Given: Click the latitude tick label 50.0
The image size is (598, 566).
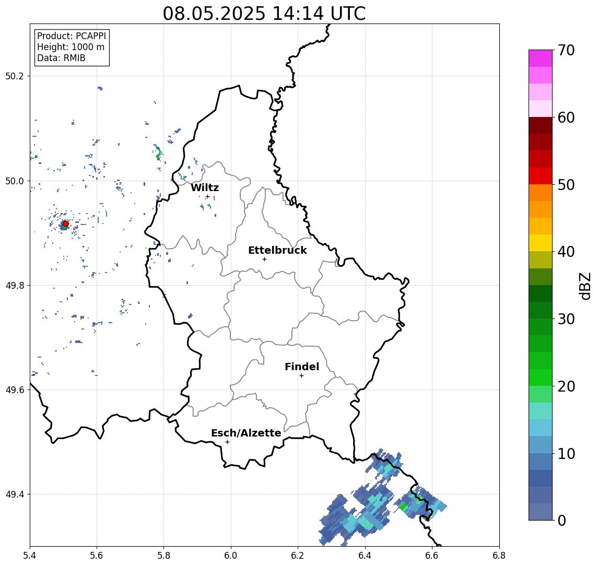Looking at the screenshot, I should click(x=15, y=181).
